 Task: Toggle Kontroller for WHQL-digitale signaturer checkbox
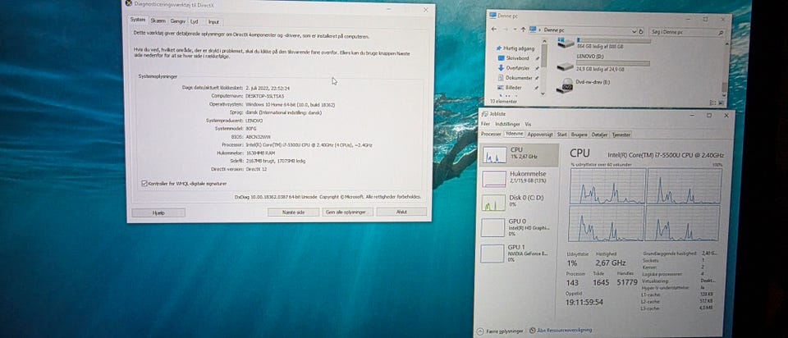(144, 183)
